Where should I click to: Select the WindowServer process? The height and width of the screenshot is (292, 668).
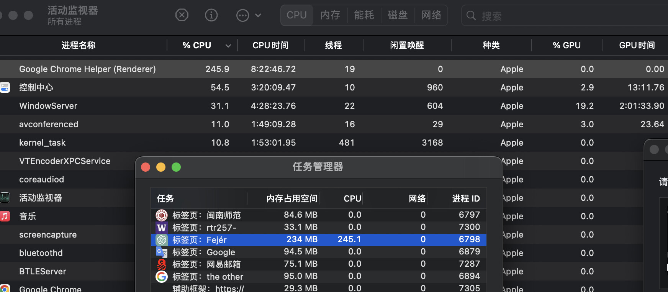tap(48, 106)
